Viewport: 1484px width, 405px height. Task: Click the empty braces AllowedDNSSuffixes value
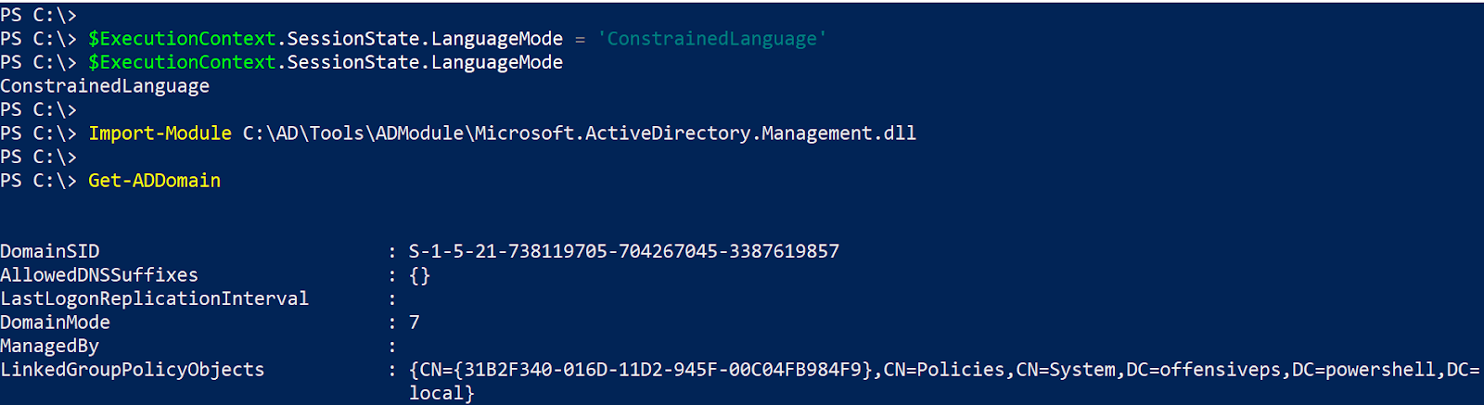[419, 275]
